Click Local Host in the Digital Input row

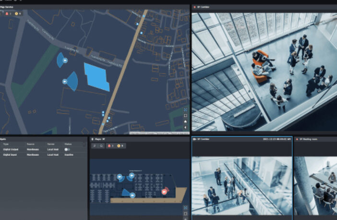[x=53, y=155]
